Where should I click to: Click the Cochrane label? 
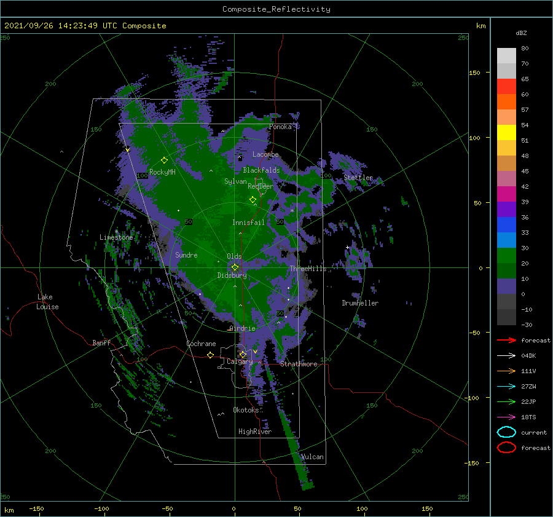[201, 344]
